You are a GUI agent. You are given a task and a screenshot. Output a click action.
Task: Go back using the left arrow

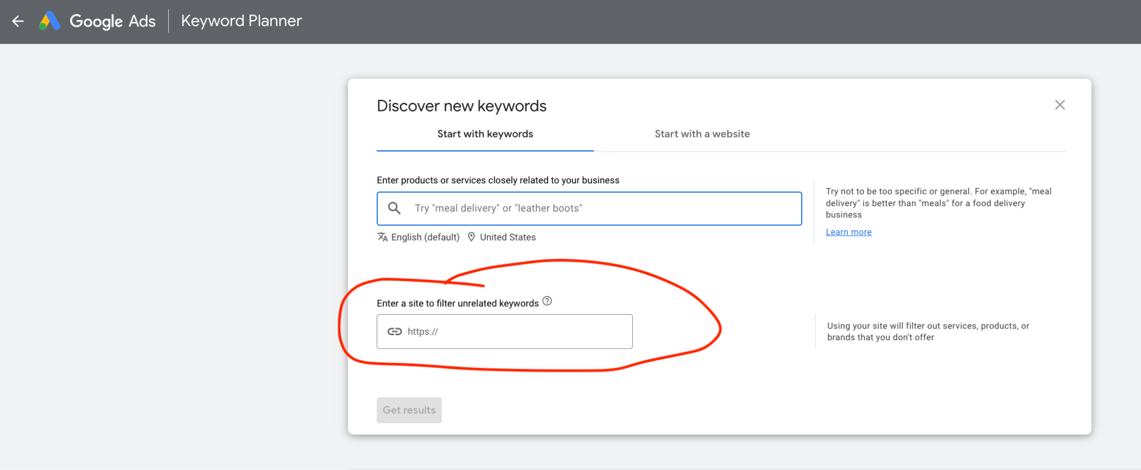pos(18,21)
